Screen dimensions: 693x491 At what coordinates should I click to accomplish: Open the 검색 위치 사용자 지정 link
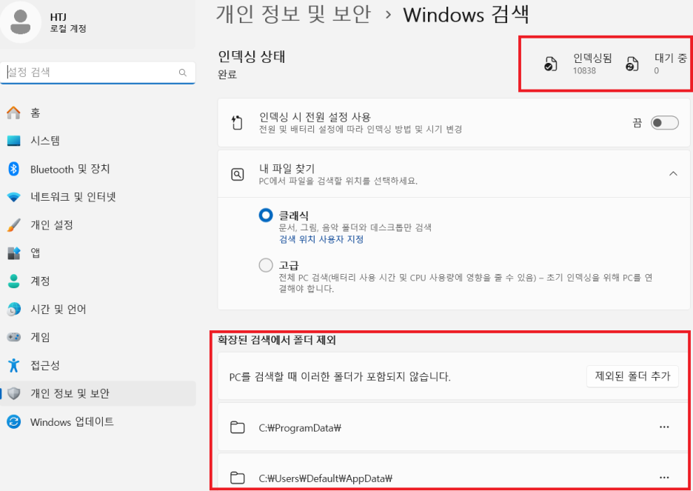click(x=321, y=239)
